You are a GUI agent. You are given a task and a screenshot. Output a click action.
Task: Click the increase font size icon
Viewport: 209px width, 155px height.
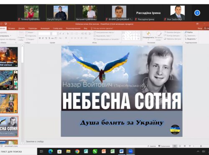pyautogui.click(x=60, y=34)
